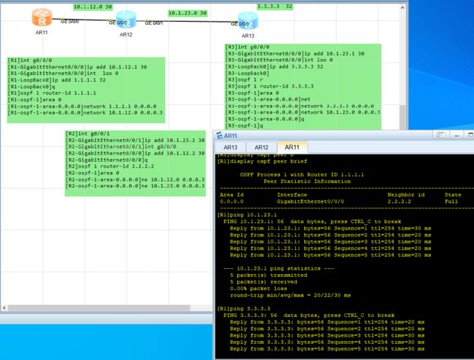Click '[R1]ospf 1 router-id 1.1.1.1' note line
474x360 pixels.
click(52, 93)
